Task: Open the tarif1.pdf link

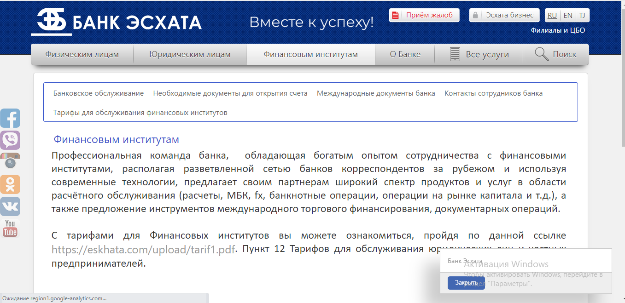Action: coord(143,250)
